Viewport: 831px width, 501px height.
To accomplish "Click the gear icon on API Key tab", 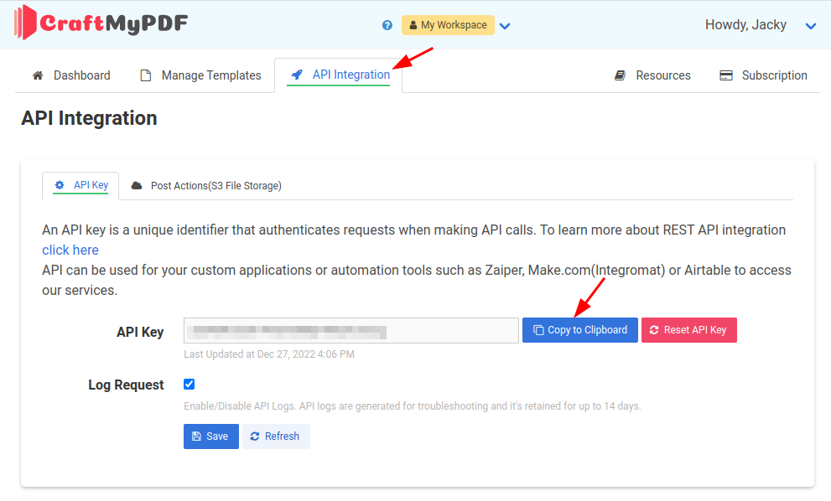I will coord(60,185).
